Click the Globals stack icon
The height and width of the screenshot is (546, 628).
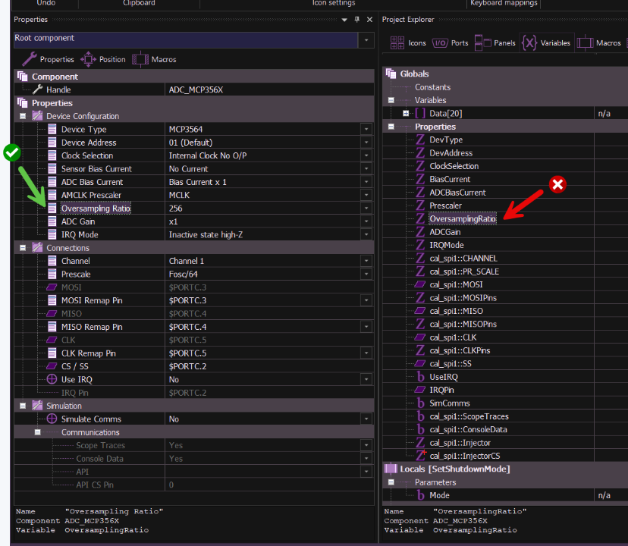tap(391, 74)
